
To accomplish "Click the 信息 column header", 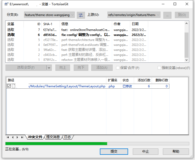I will point(86,24).
